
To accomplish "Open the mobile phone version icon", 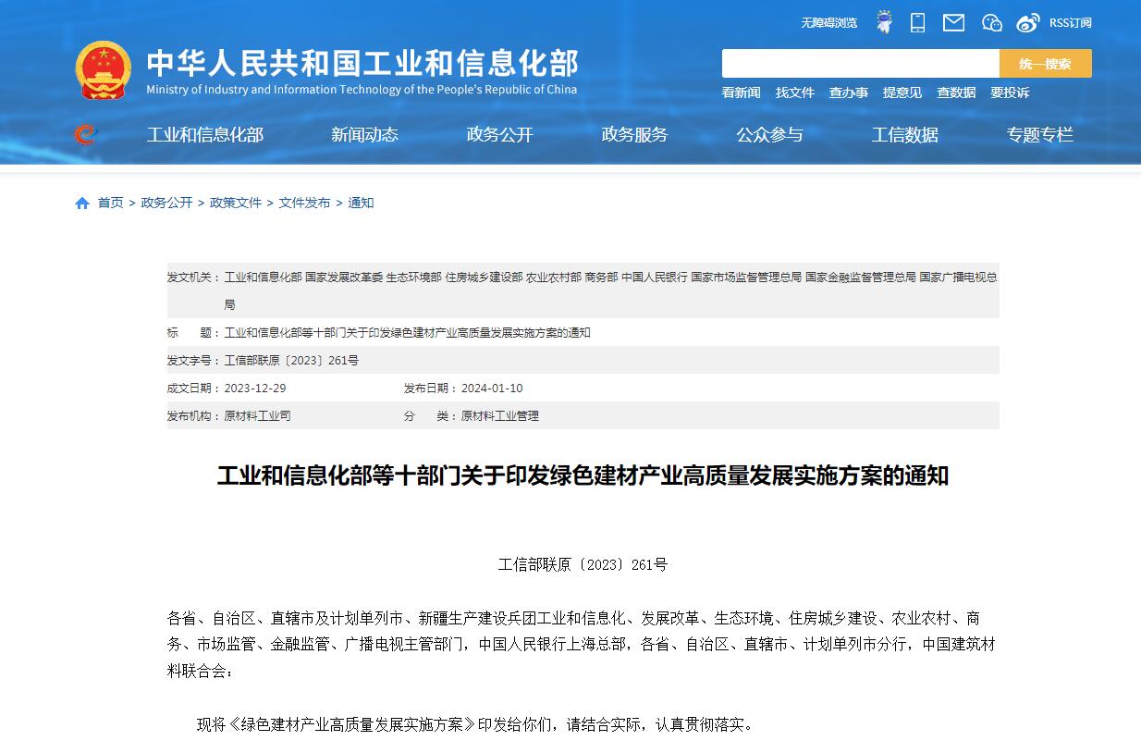I will point(917,22).
